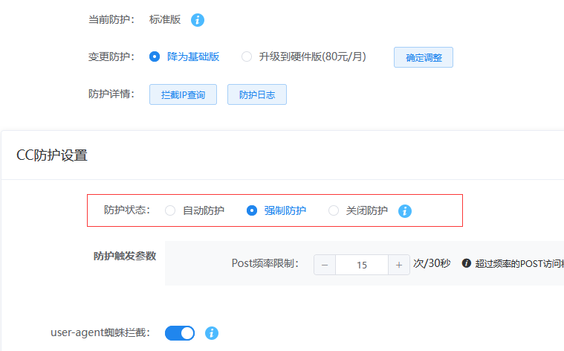
Task: Click the Post频率限制 value field showing 15
Action: [x=362, y=265]
